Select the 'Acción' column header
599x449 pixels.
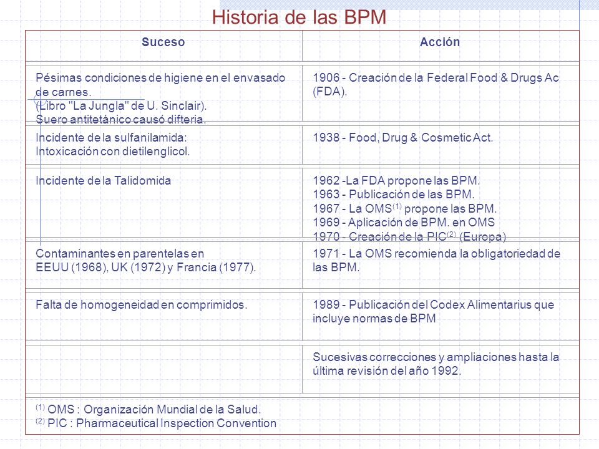pyautogui.click(x=440, y=42)
